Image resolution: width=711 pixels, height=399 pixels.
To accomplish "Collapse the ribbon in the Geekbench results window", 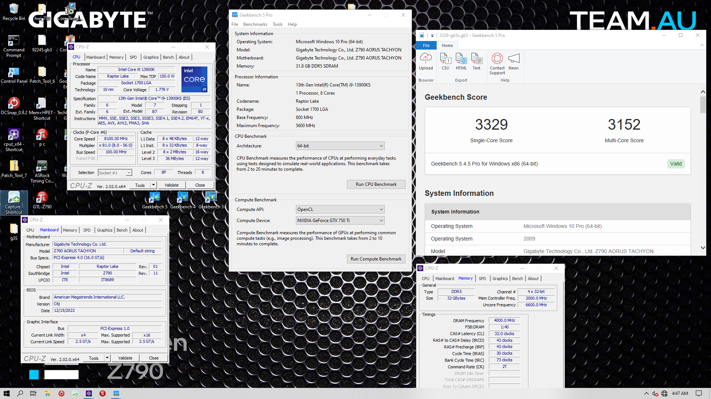I will 702,45.
